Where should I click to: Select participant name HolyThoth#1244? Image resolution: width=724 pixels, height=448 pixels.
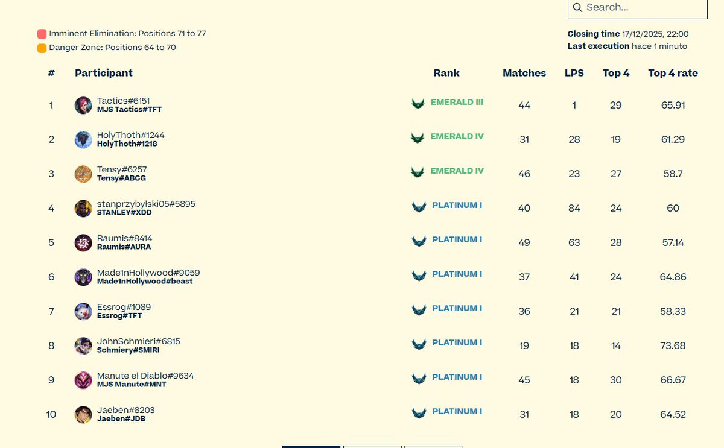coord(131,135)
